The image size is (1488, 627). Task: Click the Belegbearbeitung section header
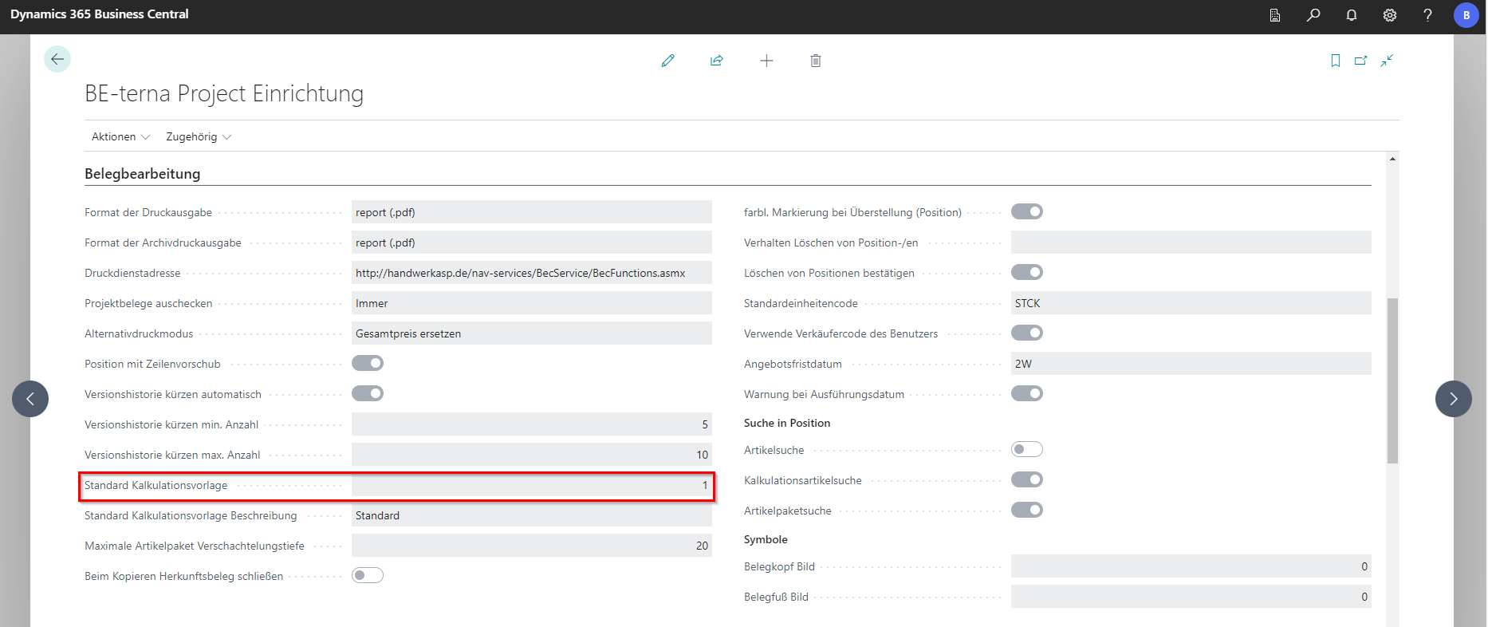(x=143, y=174)
